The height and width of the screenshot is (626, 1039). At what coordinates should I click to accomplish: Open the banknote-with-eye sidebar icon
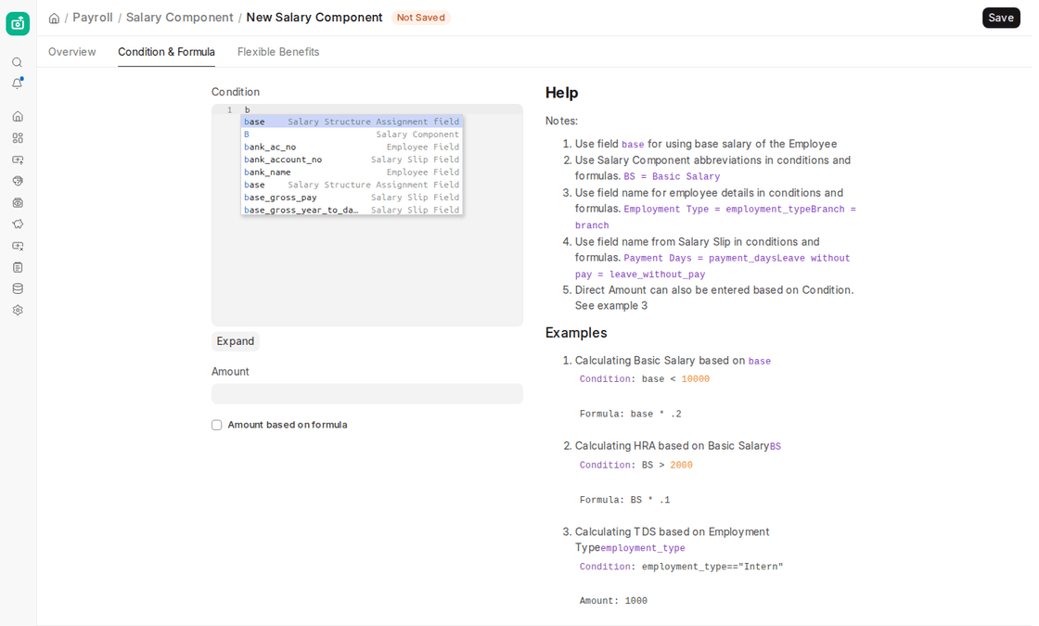click(18, 203)
